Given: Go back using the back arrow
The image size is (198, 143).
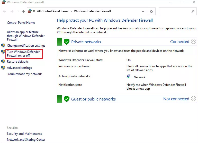Looking at the screenshot, I should point(4,11).
